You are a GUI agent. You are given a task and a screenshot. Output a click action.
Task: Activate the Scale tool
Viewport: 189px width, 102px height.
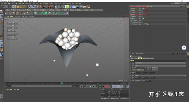pyautogui.click(x=18, y=7)
